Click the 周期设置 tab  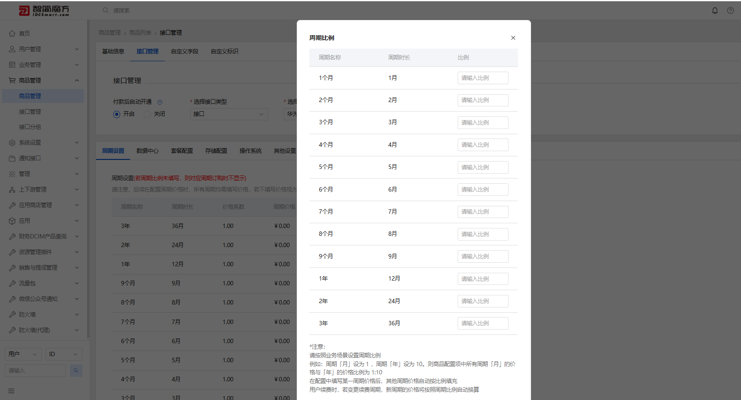(x=113, y=151)
